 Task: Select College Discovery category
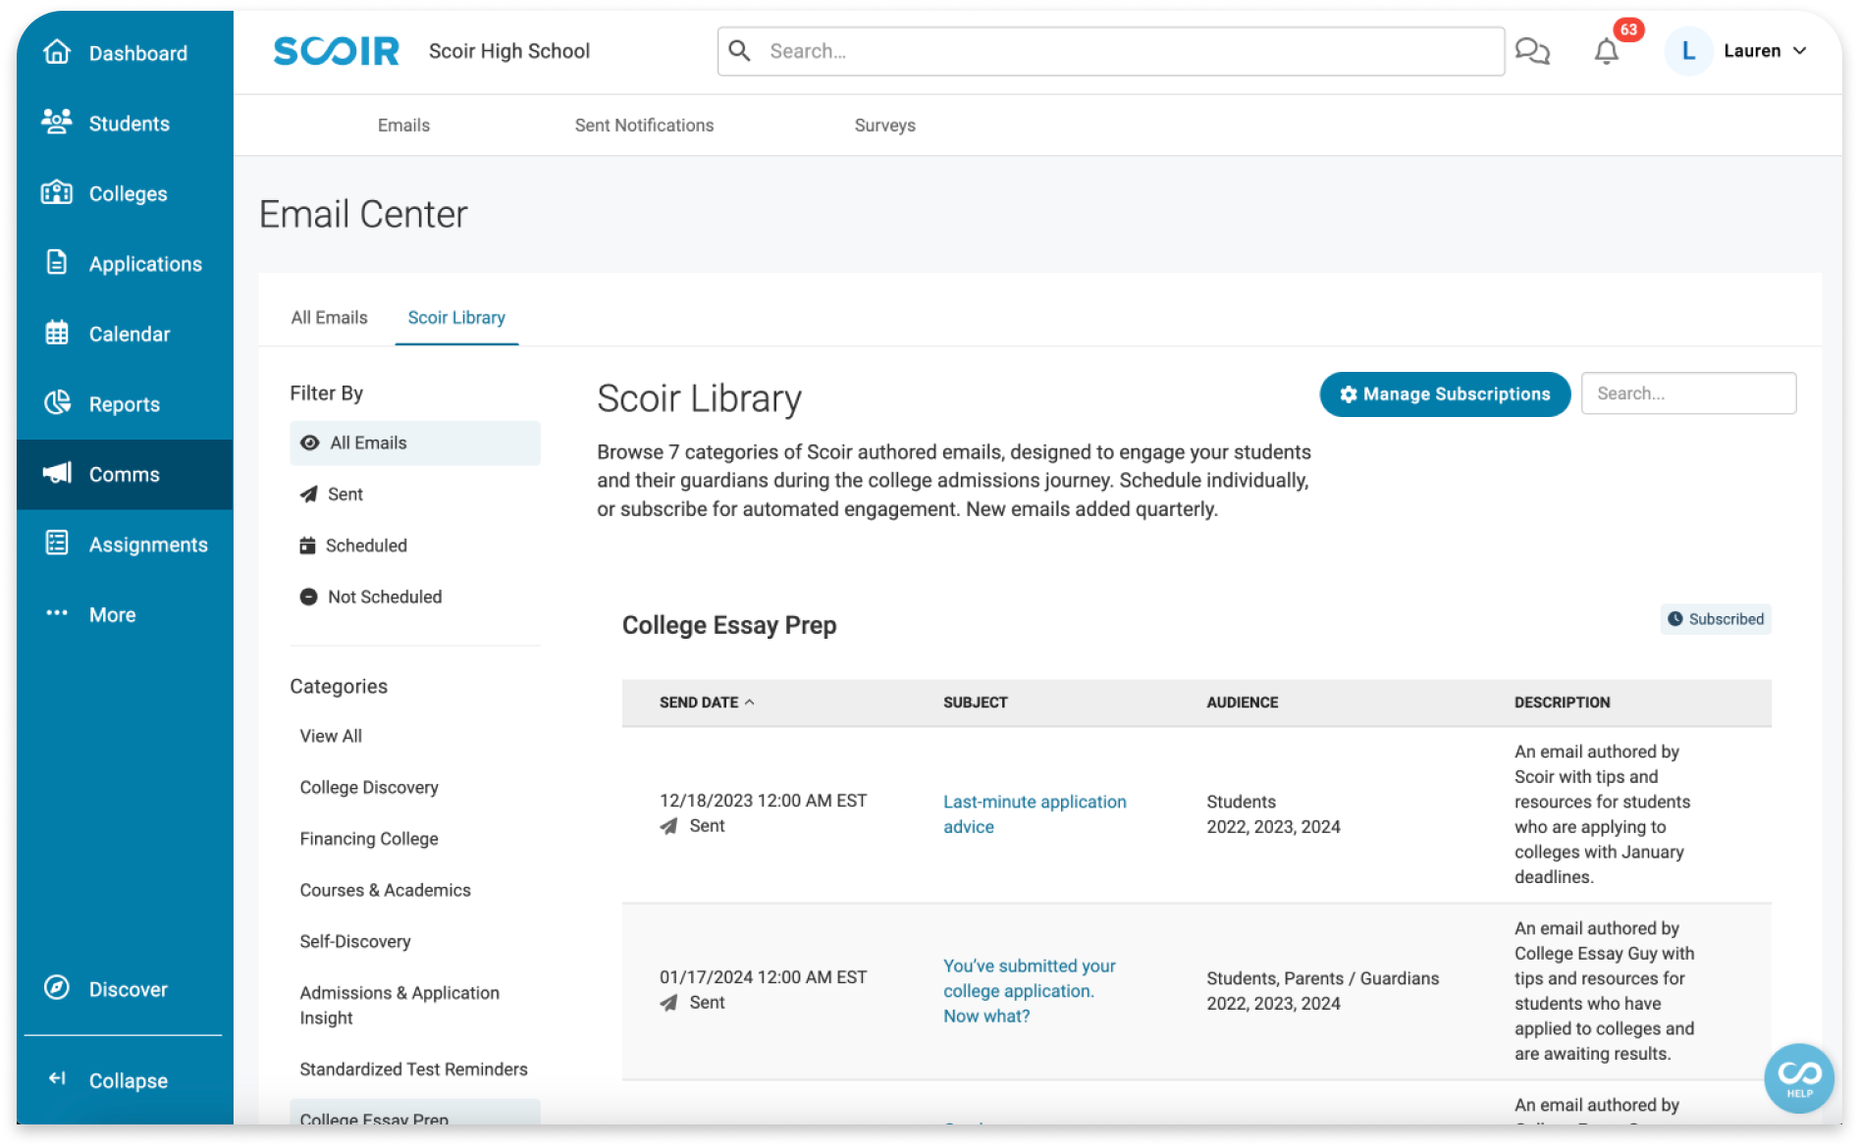369,787
